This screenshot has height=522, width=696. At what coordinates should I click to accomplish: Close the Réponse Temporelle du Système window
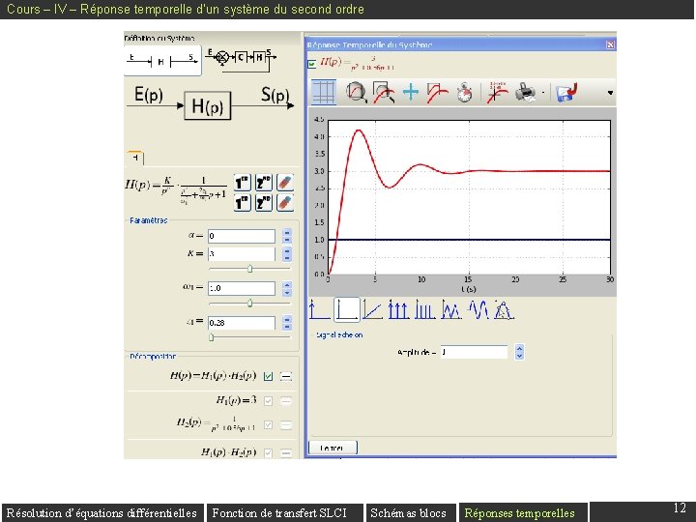(x=610, y=44)
